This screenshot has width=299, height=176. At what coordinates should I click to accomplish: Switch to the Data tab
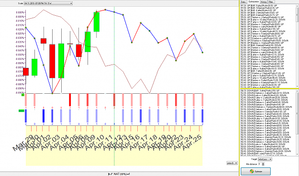coord(243,2)
